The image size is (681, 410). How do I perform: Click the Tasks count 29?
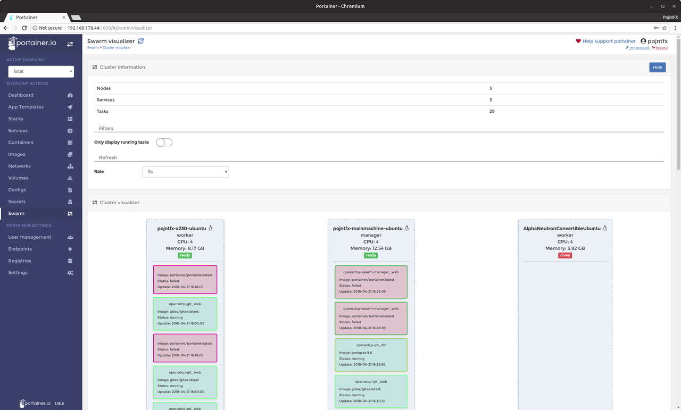(x=492, y=112)
